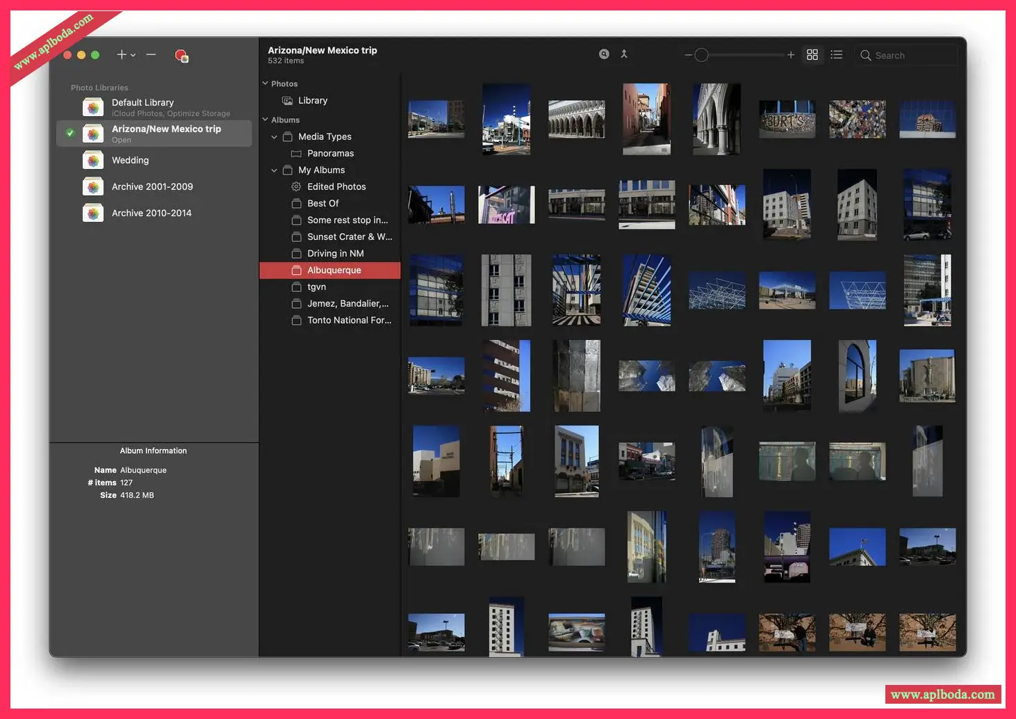Open the Driving in NM album
The height and width of the screenshot is (719, 1016).
[335, 254]
